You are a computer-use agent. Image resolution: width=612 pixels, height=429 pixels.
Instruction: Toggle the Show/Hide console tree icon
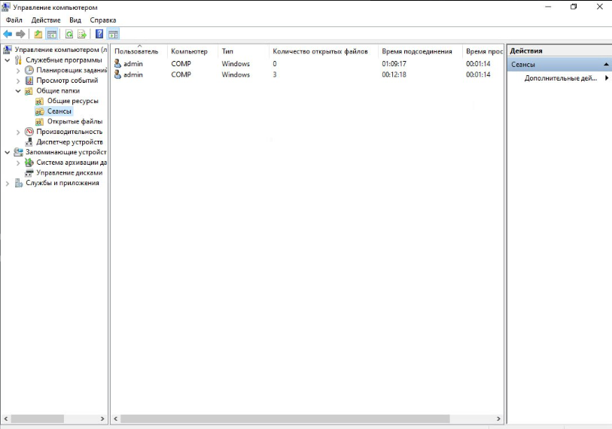pyautogui.click(x=51, y=35)
